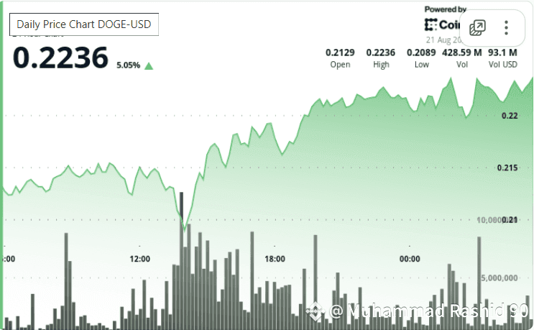Click the 0.215 price axis label

pyautogui.click(x=507, y=168)
